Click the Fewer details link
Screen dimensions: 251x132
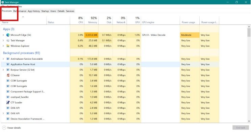(14, 128)
